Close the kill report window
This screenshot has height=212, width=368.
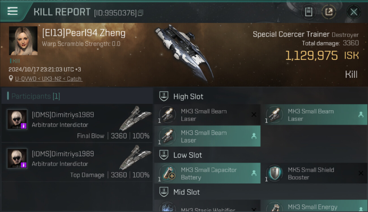(x=354, y=12)
